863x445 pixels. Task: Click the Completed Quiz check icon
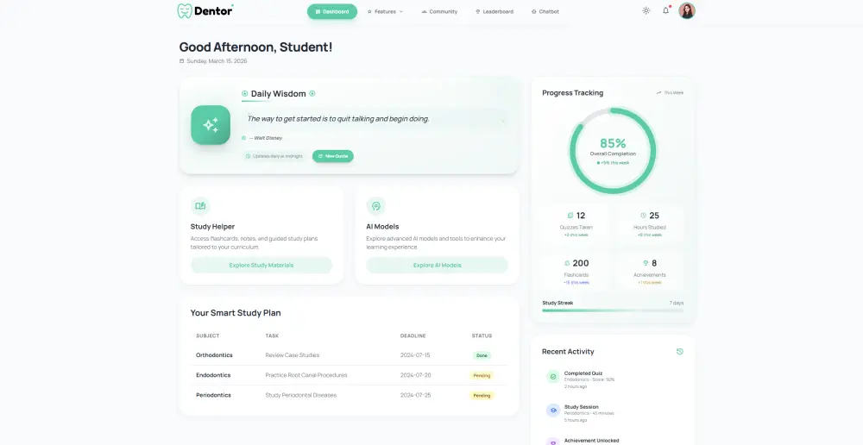pos(553,377)
